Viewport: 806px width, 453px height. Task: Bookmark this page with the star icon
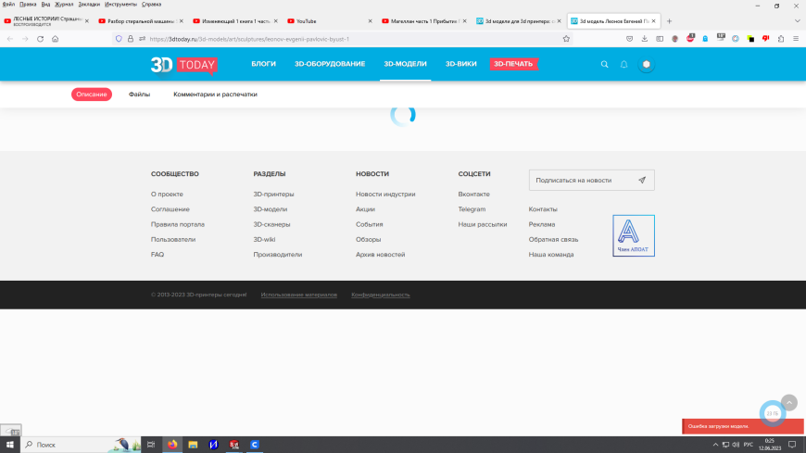[x=566, y=39]
